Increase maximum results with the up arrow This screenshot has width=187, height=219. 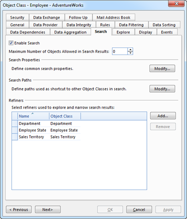click(x=130, y=49)
